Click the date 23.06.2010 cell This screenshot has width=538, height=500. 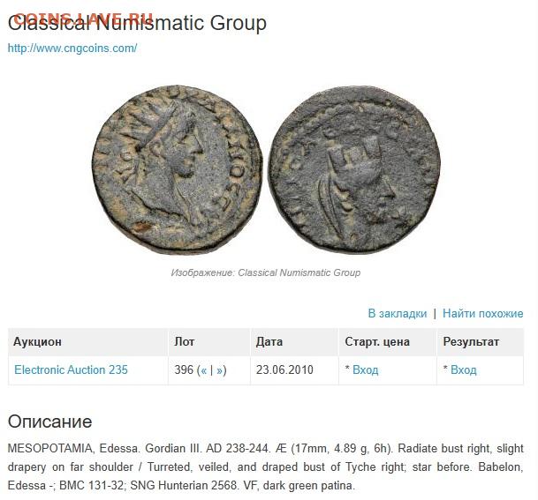284,369
